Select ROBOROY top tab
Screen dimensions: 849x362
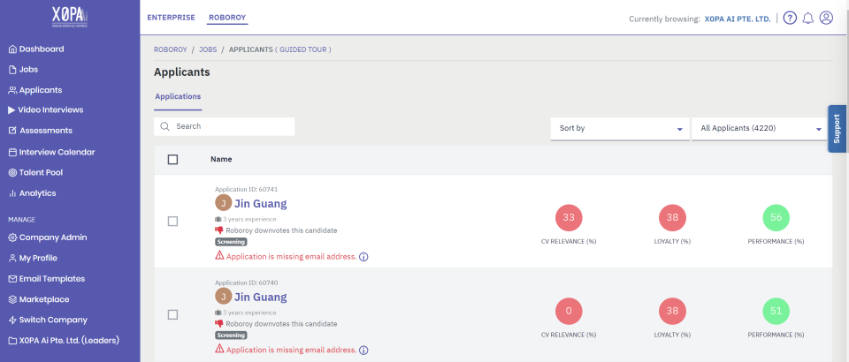[227, 18]
